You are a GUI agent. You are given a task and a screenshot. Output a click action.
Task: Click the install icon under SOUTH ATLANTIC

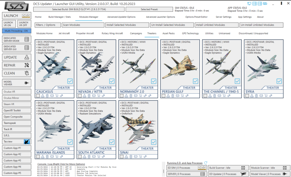[x=84, y=157]
